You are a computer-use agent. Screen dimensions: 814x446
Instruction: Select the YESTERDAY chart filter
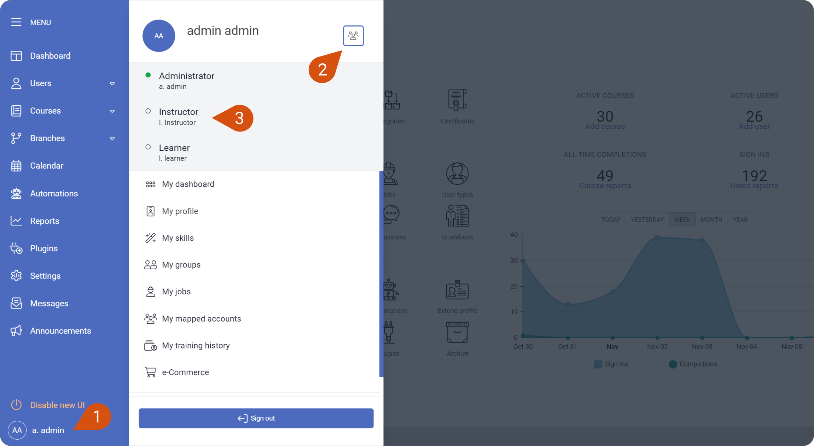(x=646, y=219)
